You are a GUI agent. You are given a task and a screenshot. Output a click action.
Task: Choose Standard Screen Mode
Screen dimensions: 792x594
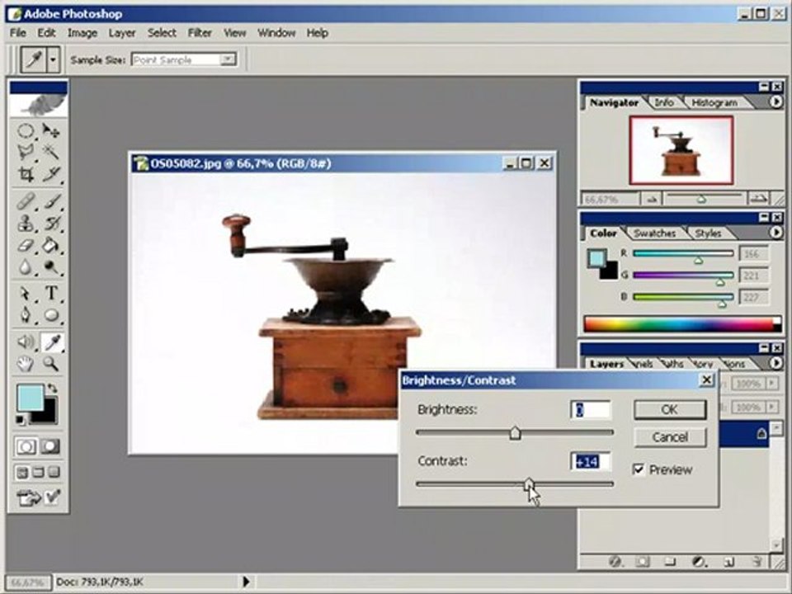(21, 473)
